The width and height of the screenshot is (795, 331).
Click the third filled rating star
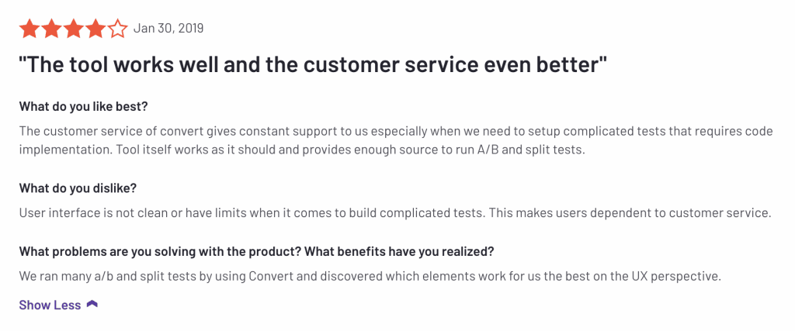73,29
